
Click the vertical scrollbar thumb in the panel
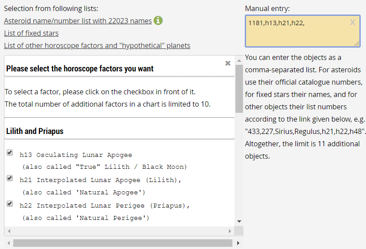click(x=239, y=89)
